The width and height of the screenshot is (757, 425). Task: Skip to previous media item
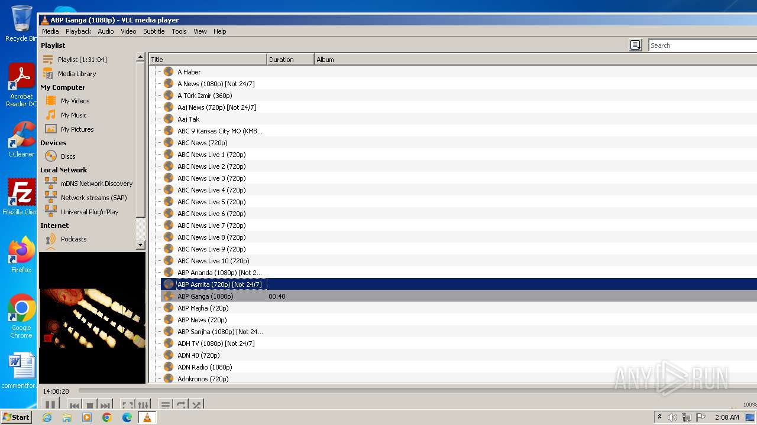[x=75, y=405]
